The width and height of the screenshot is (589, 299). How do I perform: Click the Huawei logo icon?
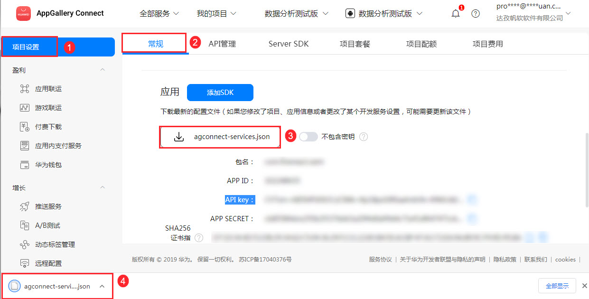click(x=23, y=13)
